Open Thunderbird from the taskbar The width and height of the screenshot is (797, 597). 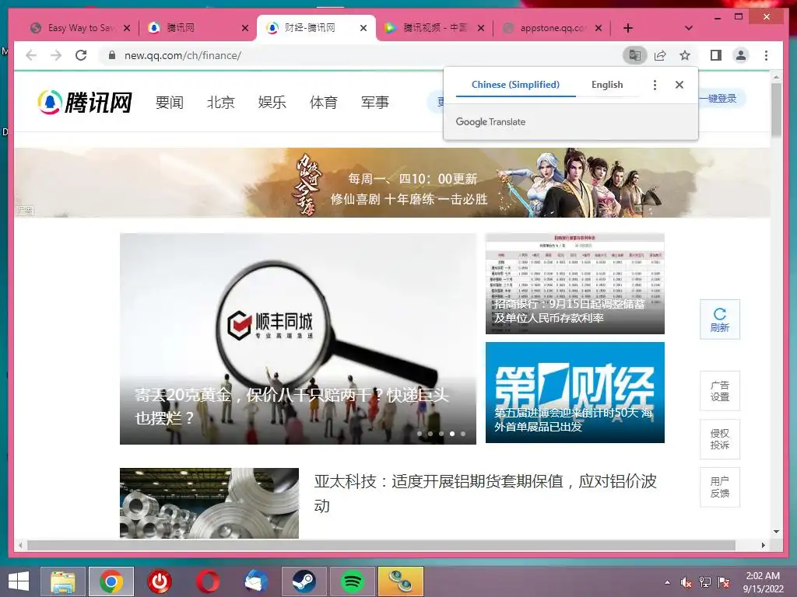tap(255, 581)
